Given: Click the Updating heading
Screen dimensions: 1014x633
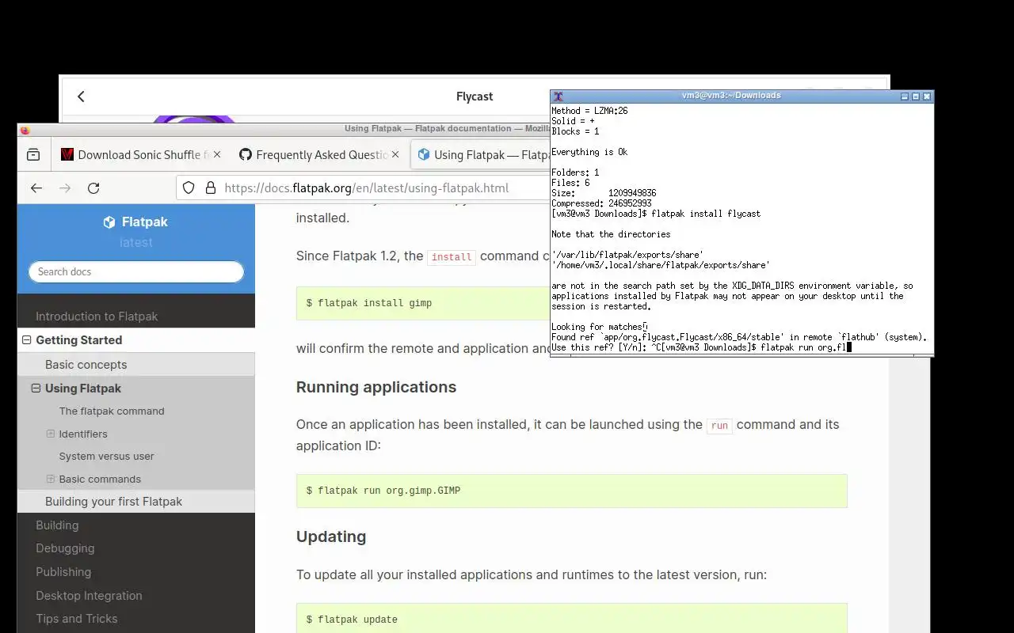Looking at the screenshot, I should tap(331, 536).
